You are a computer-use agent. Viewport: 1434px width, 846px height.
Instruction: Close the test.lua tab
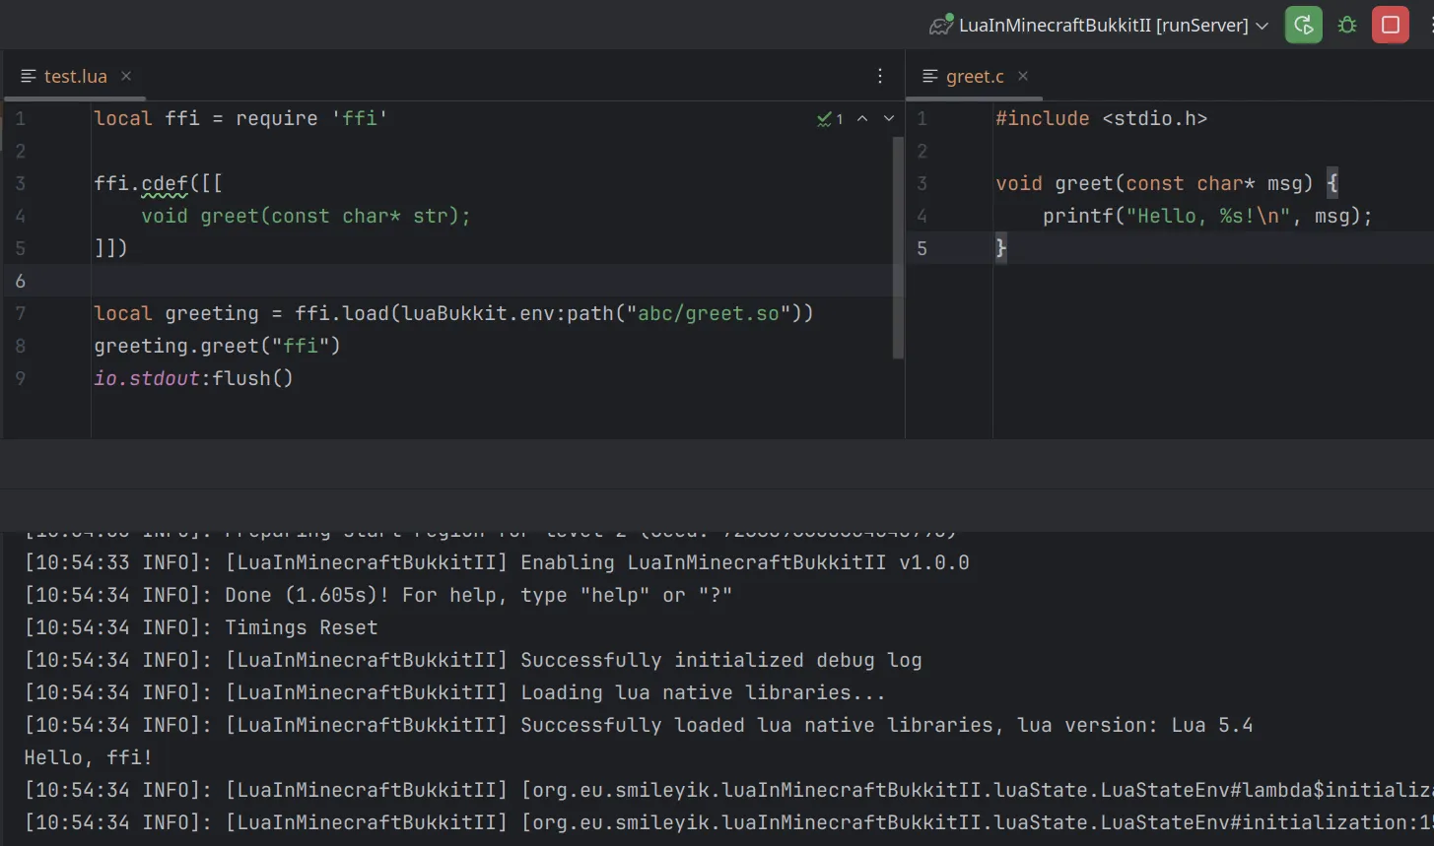126,76
